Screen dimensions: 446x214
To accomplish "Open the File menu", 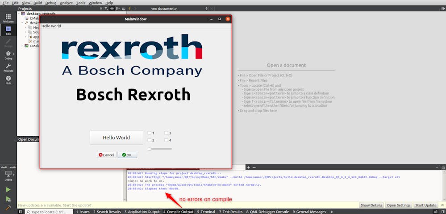I will [x=5, y=3].
